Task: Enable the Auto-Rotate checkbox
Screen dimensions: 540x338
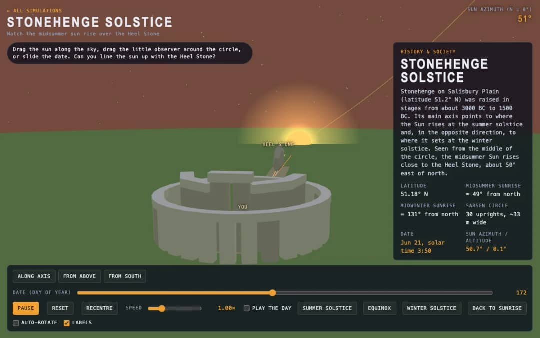Action: (x=16, y=323)
